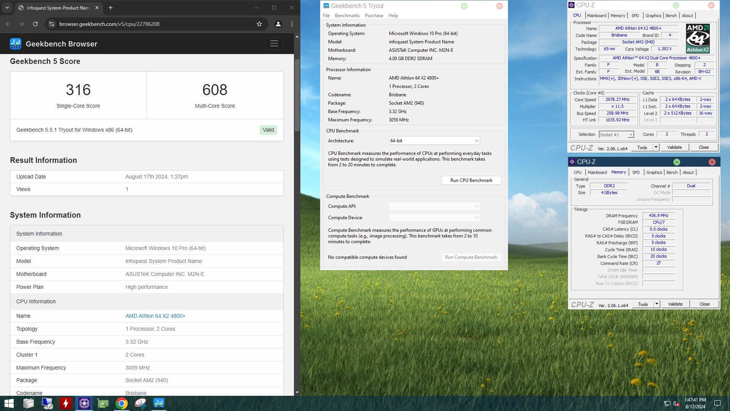Click the AMD Athlon X2 logo image

pyautogui.click(x=698, y=38)
